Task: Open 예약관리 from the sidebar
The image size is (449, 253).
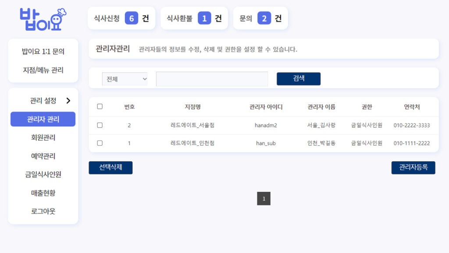Action: click(43, 156)
